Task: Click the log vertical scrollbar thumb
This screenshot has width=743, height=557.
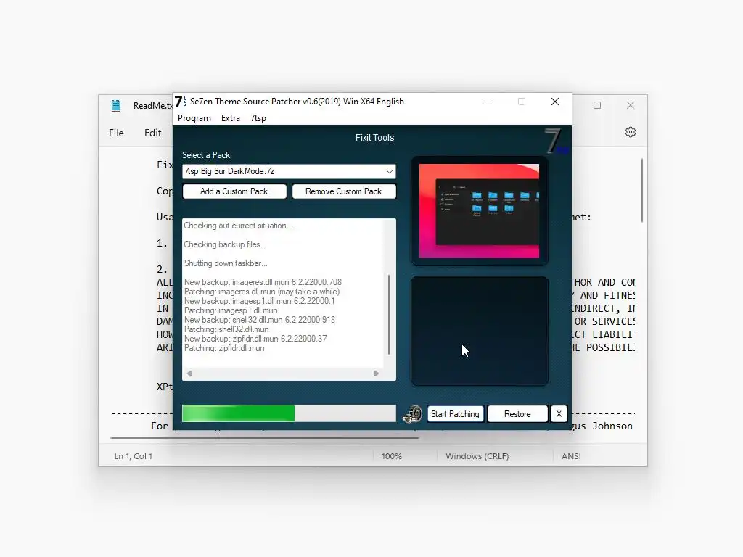Action: point(389,315)
